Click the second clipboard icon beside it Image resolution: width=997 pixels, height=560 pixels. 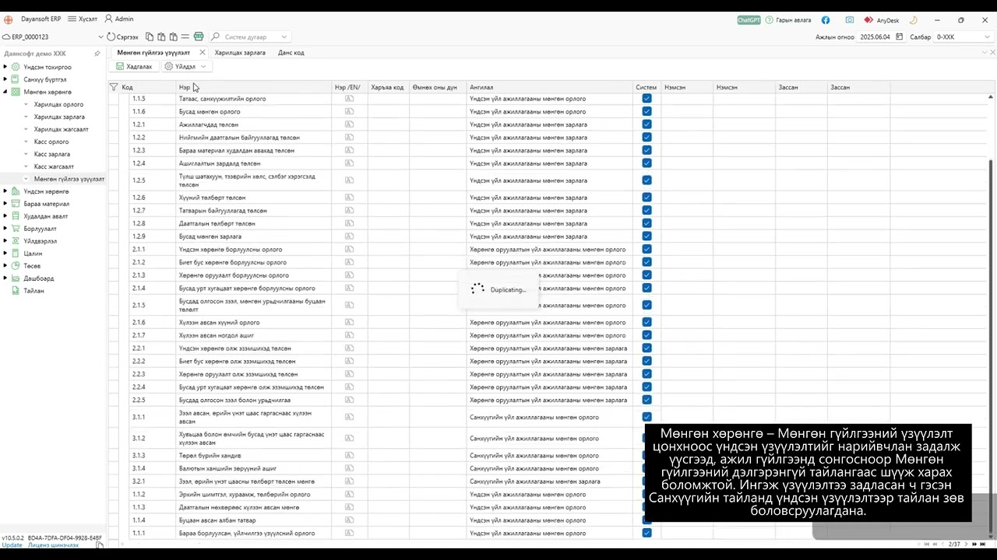[173, 37]
